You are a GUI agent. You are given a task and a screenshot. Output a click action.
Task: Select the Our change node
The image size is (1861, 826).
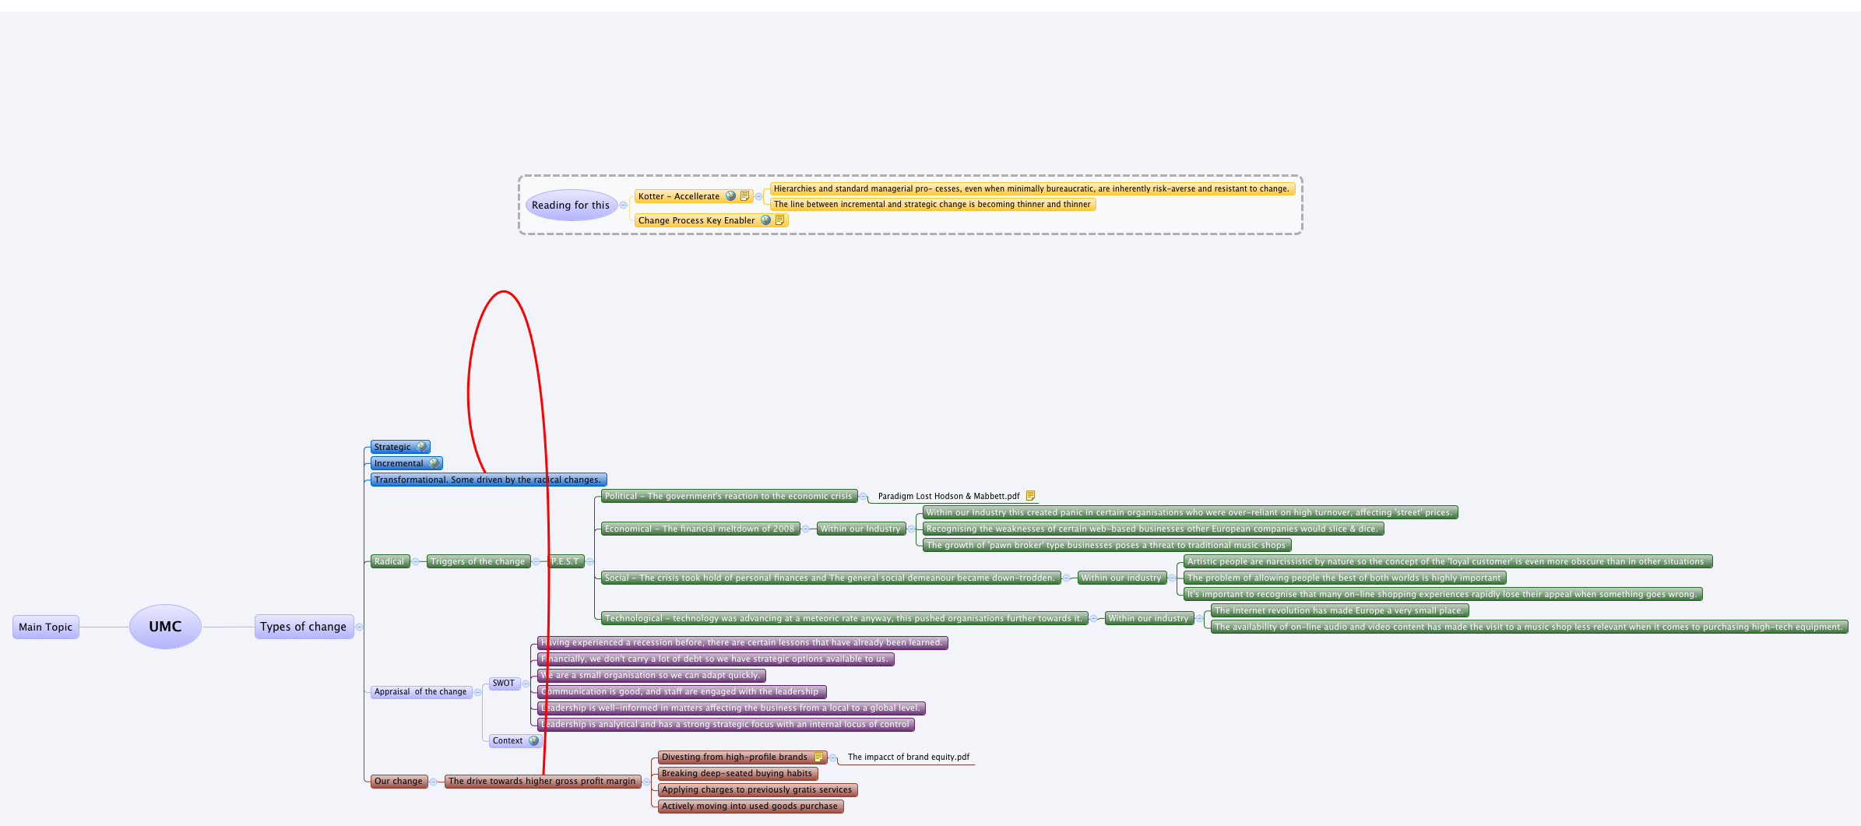point(399,781)
